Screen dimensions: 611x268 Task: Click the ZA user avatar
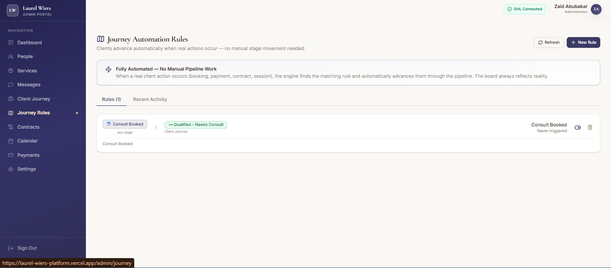pos(596,9)
